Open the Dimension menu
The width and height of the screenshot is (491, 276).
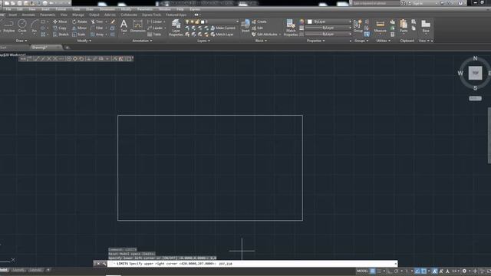[107, 9]
